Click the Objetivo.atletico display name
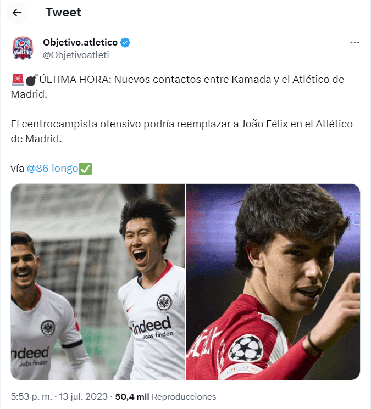This screenshot has width=371, height=409. click(x=80, y=42)
